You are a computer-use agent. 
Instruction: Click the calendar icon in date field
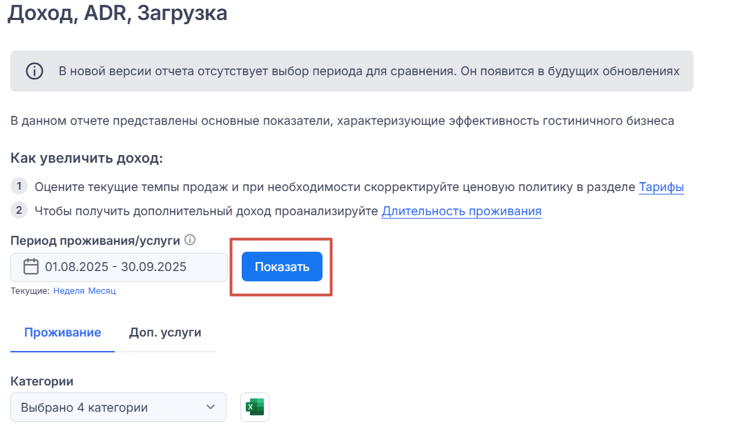point(31,267)
